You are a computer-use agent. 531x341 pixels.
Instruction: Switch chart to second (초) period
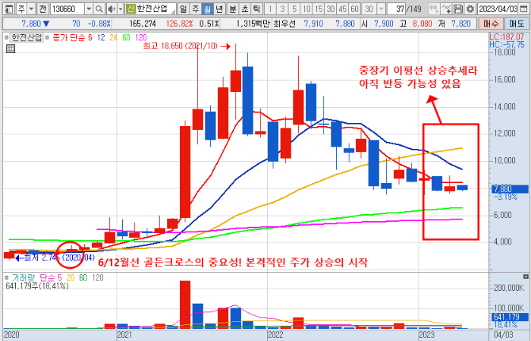[x=245, y=9]
